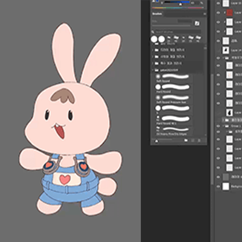Click the brush thumbnail zoom slider handle
Screen dimensions: 242x242
click(x=156, y=141)
